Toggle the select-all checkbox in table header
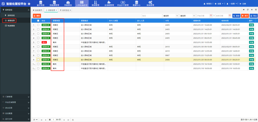The image size is (258, 122). pyautogui.click(x=38, y=21)
